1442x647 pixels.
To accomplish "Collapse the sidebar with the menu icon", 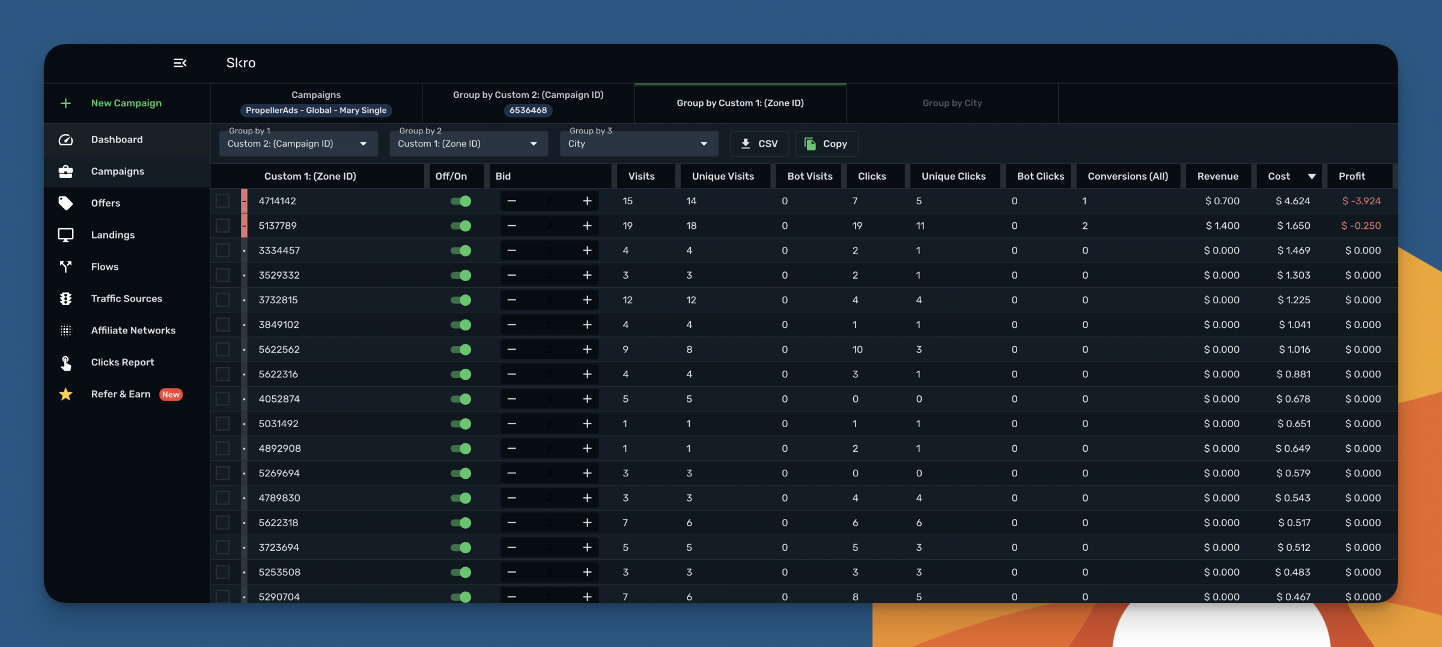I will click(x=180, y=63).
